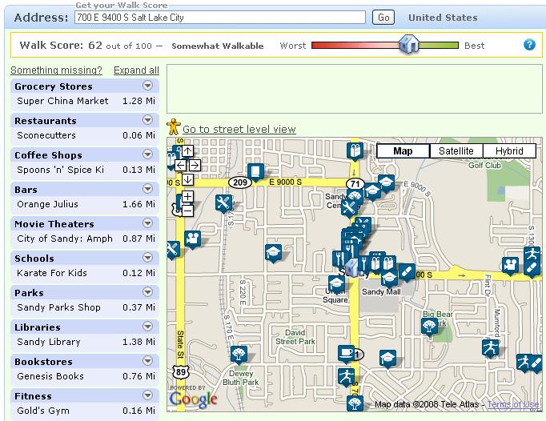Expand the Libraries category
This screenshot has height=421, width=546.
click(x=147, y=327)
